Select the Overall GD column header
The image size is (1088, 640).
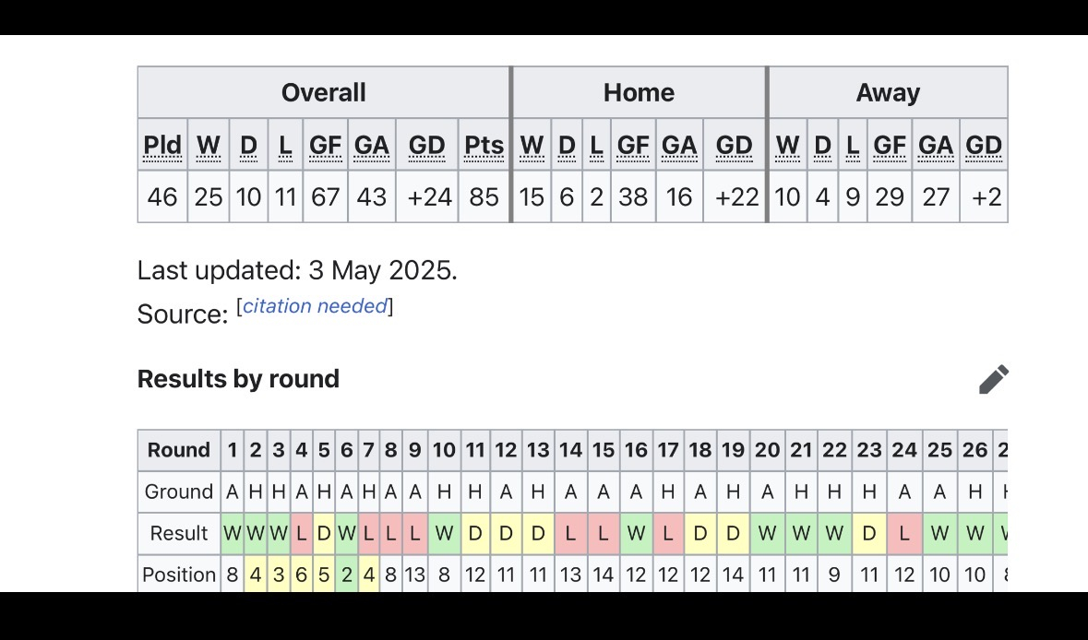(x=426, y=145)
